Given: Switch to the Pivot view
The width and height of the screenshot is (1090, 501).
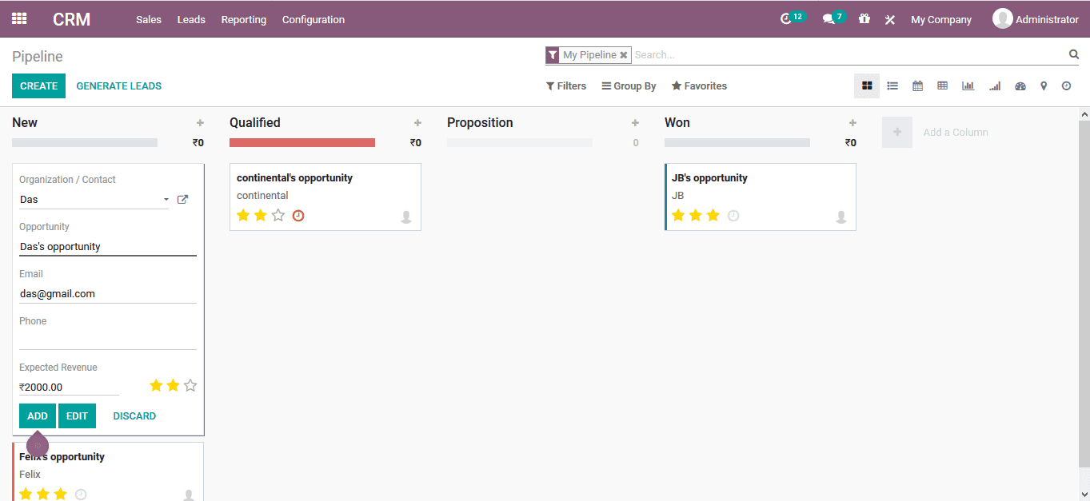Looking at the screenshot, I should click(942, 85).
